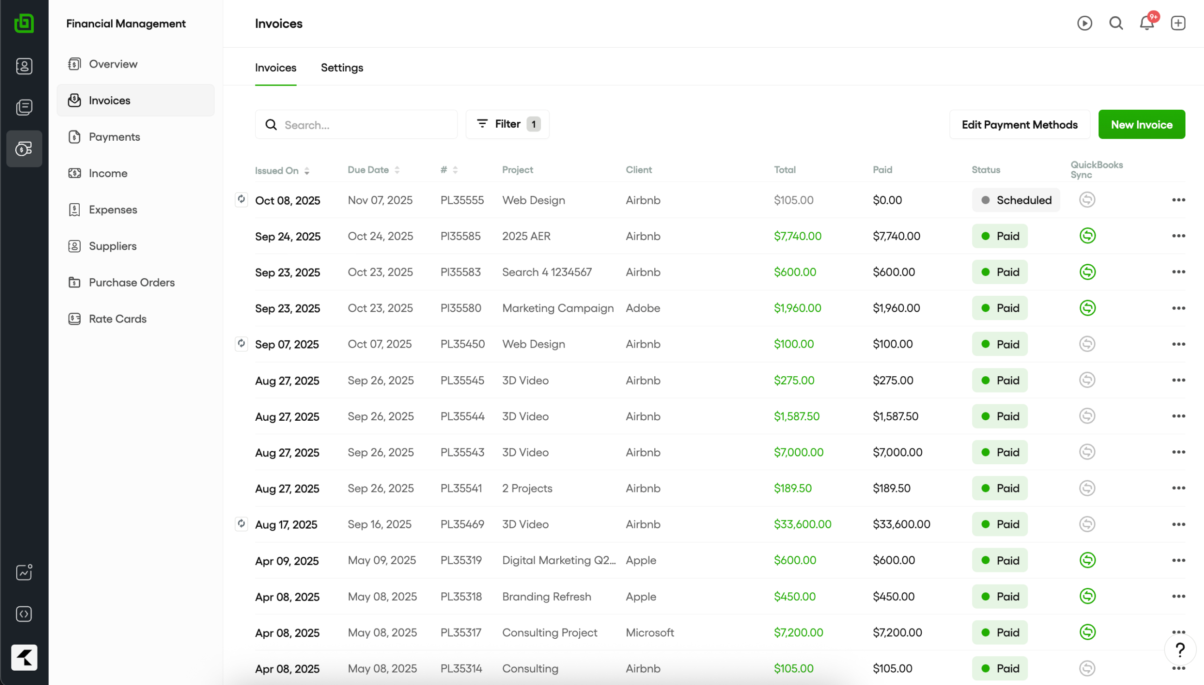Click gray QuickBooks sync icon for PL35545
Screen dimensions: 1204x685
[1087, 380]
